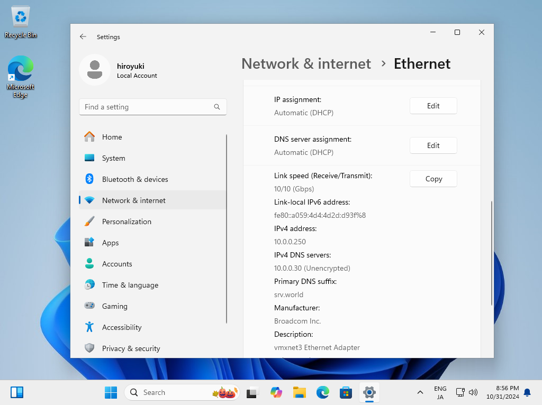Viewport: 542px width, 405px height.
Task: Click the Find a setting search box
Action: tap(148, 107)
